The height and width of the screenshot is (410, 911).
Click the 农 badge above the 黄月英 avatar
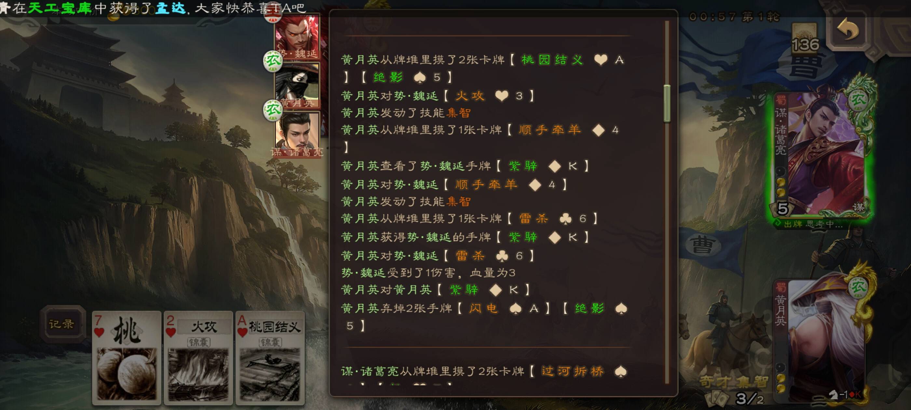pos(273,61)
